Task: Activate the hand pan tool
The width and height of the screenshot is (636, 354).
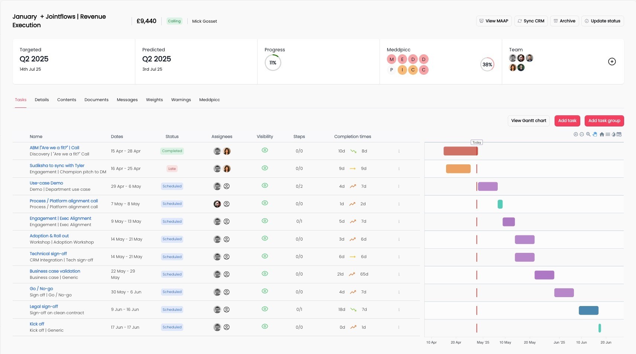Action: point(595,134)
